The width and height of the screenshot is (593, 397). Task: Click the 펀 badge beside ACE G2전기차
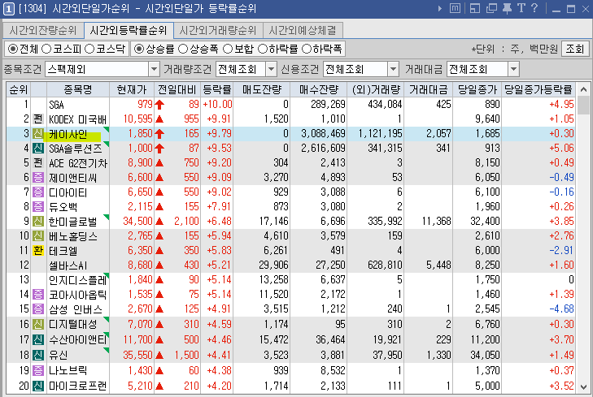pos(37,162)
